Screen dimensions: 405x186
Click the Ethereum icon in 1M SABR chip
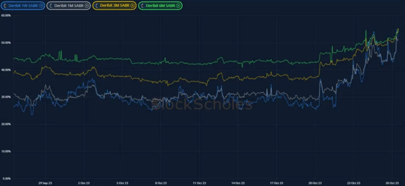pos(51,6)
